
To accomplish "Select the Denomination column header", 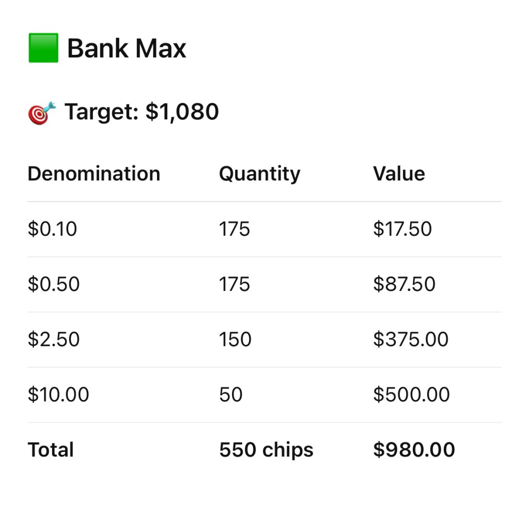I will click(94, 174).
